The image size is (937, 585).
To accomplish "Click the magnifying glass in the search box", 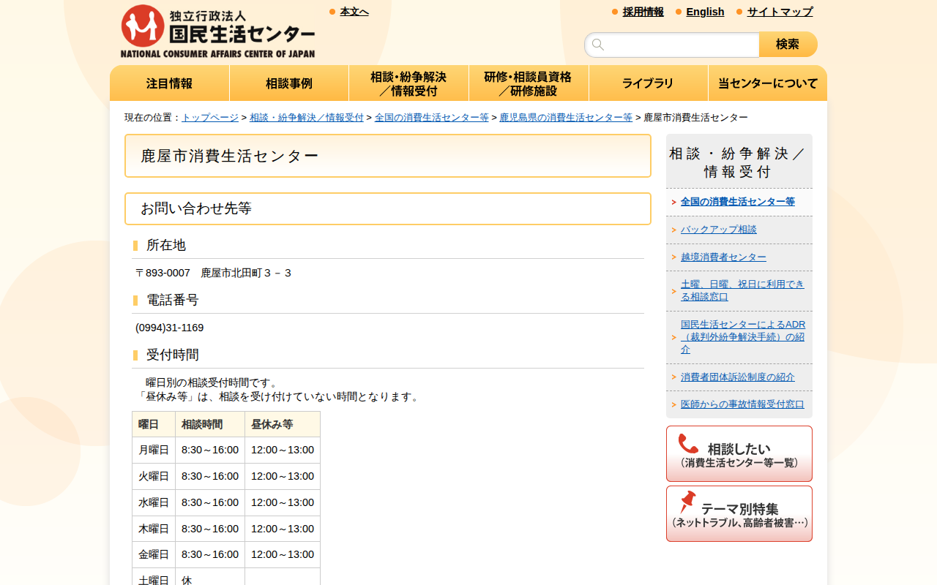I will 598,44.
